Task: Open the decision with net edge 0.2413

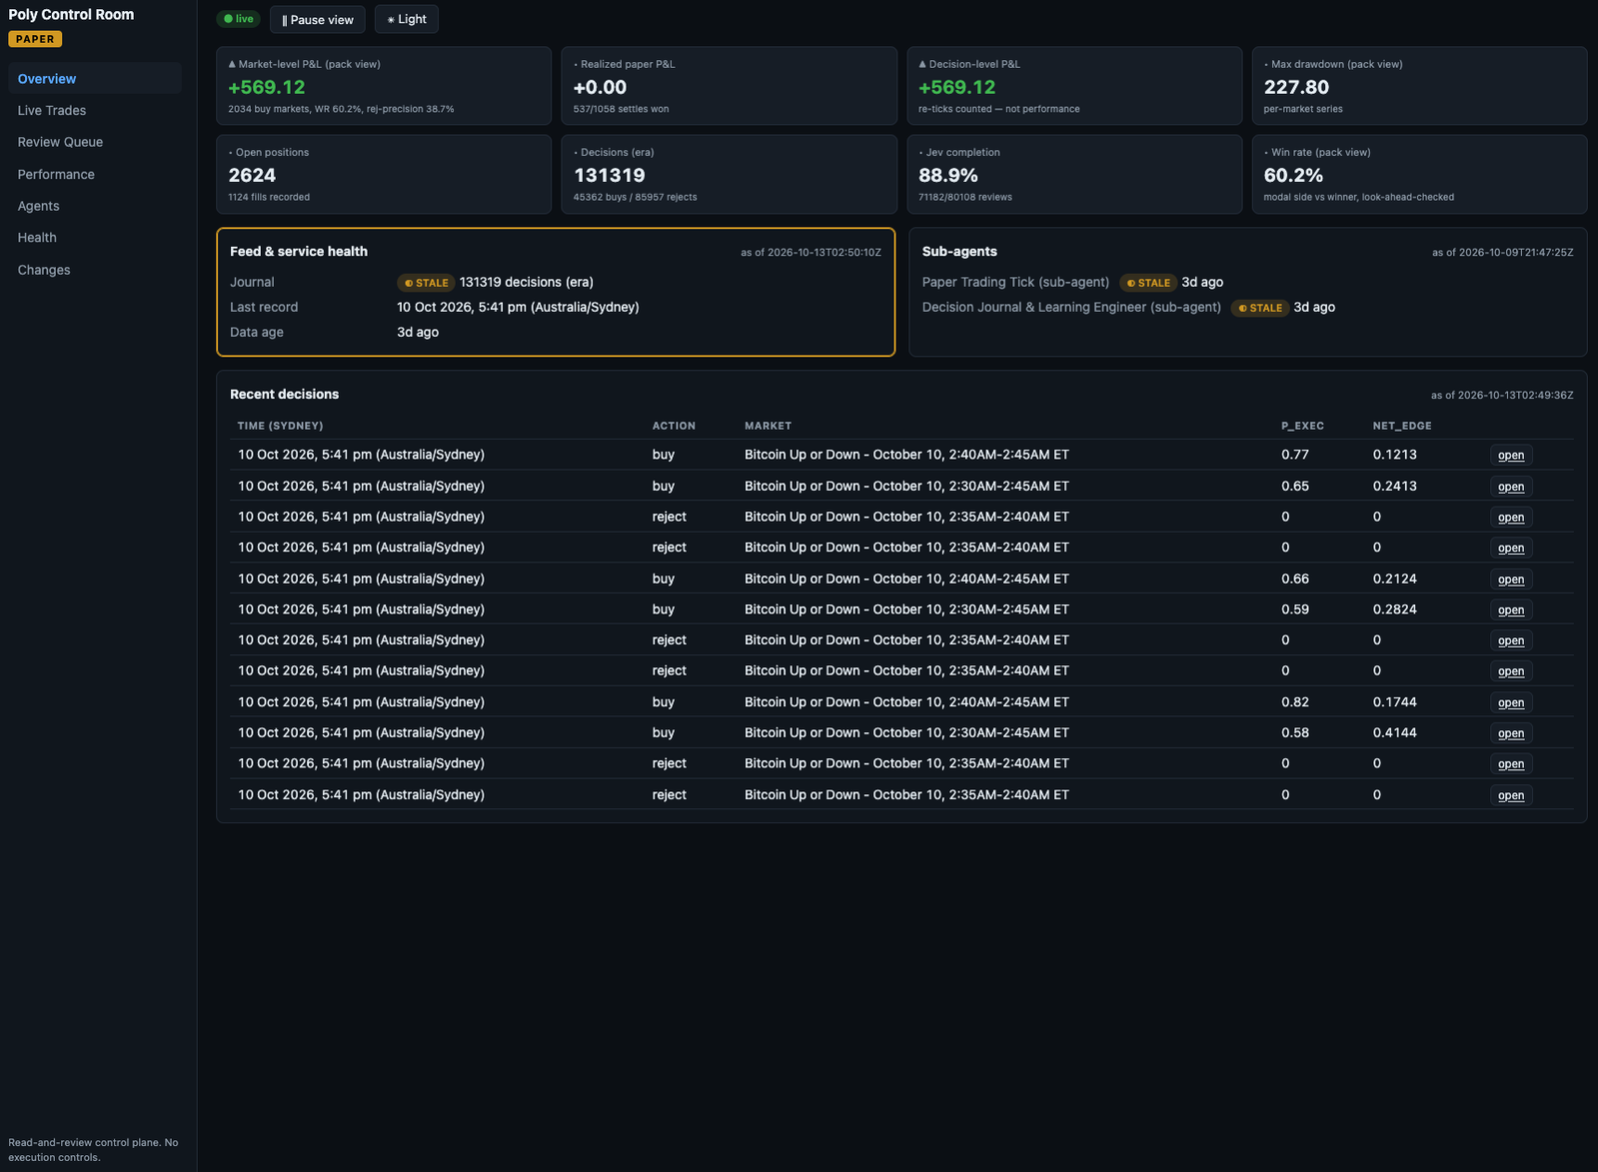Action: pos(1511,487)
